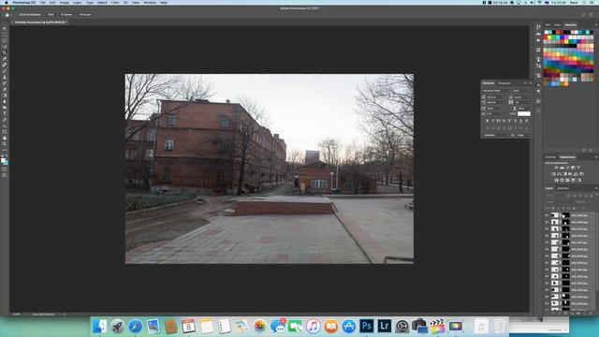Switch to the Adjustments tab

[568, 157]
